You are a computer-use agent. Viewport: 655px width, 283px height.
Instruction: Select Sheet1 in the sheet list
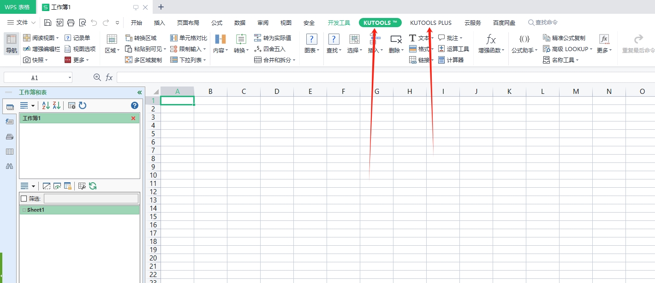tap(79, 210)
